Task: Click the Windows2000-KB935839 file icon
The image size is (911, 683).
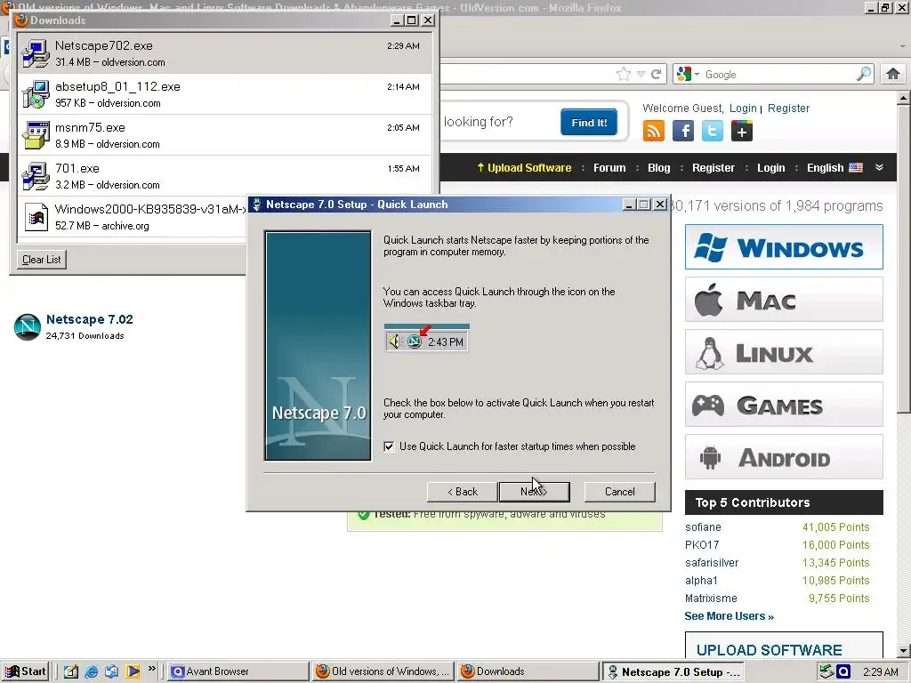Action: tap(36, 217)
